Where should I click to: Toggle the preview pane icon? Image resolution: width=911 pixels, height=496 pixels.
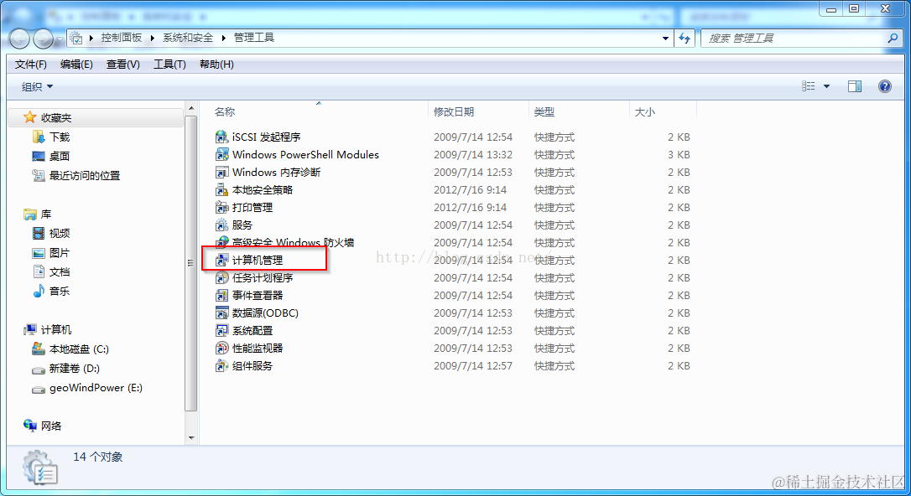tap(855, 86)
